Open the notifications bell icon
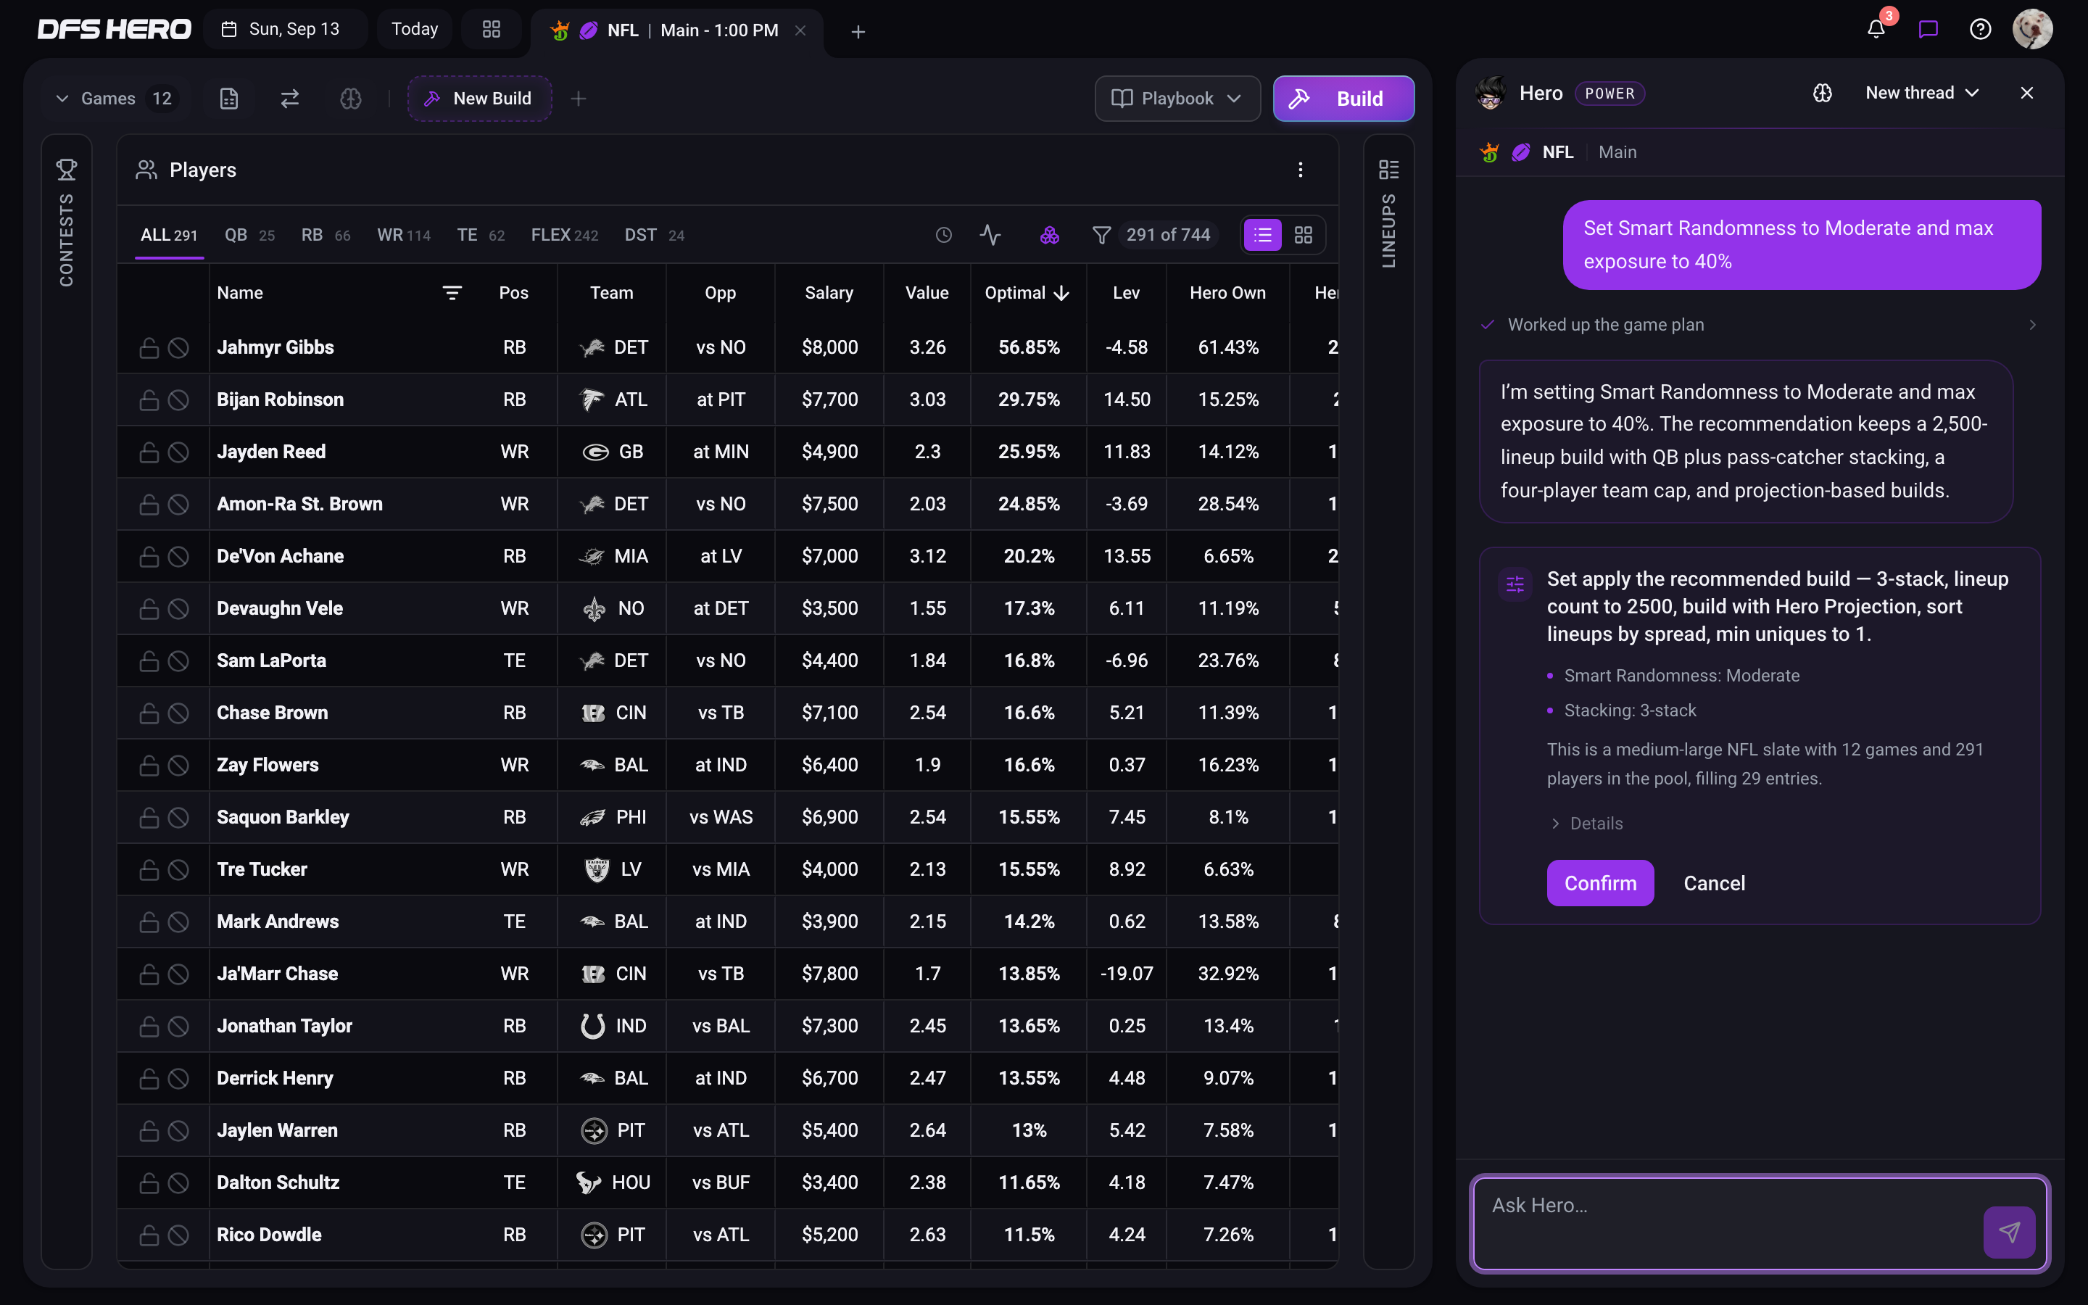 (x=1876, y=29)
